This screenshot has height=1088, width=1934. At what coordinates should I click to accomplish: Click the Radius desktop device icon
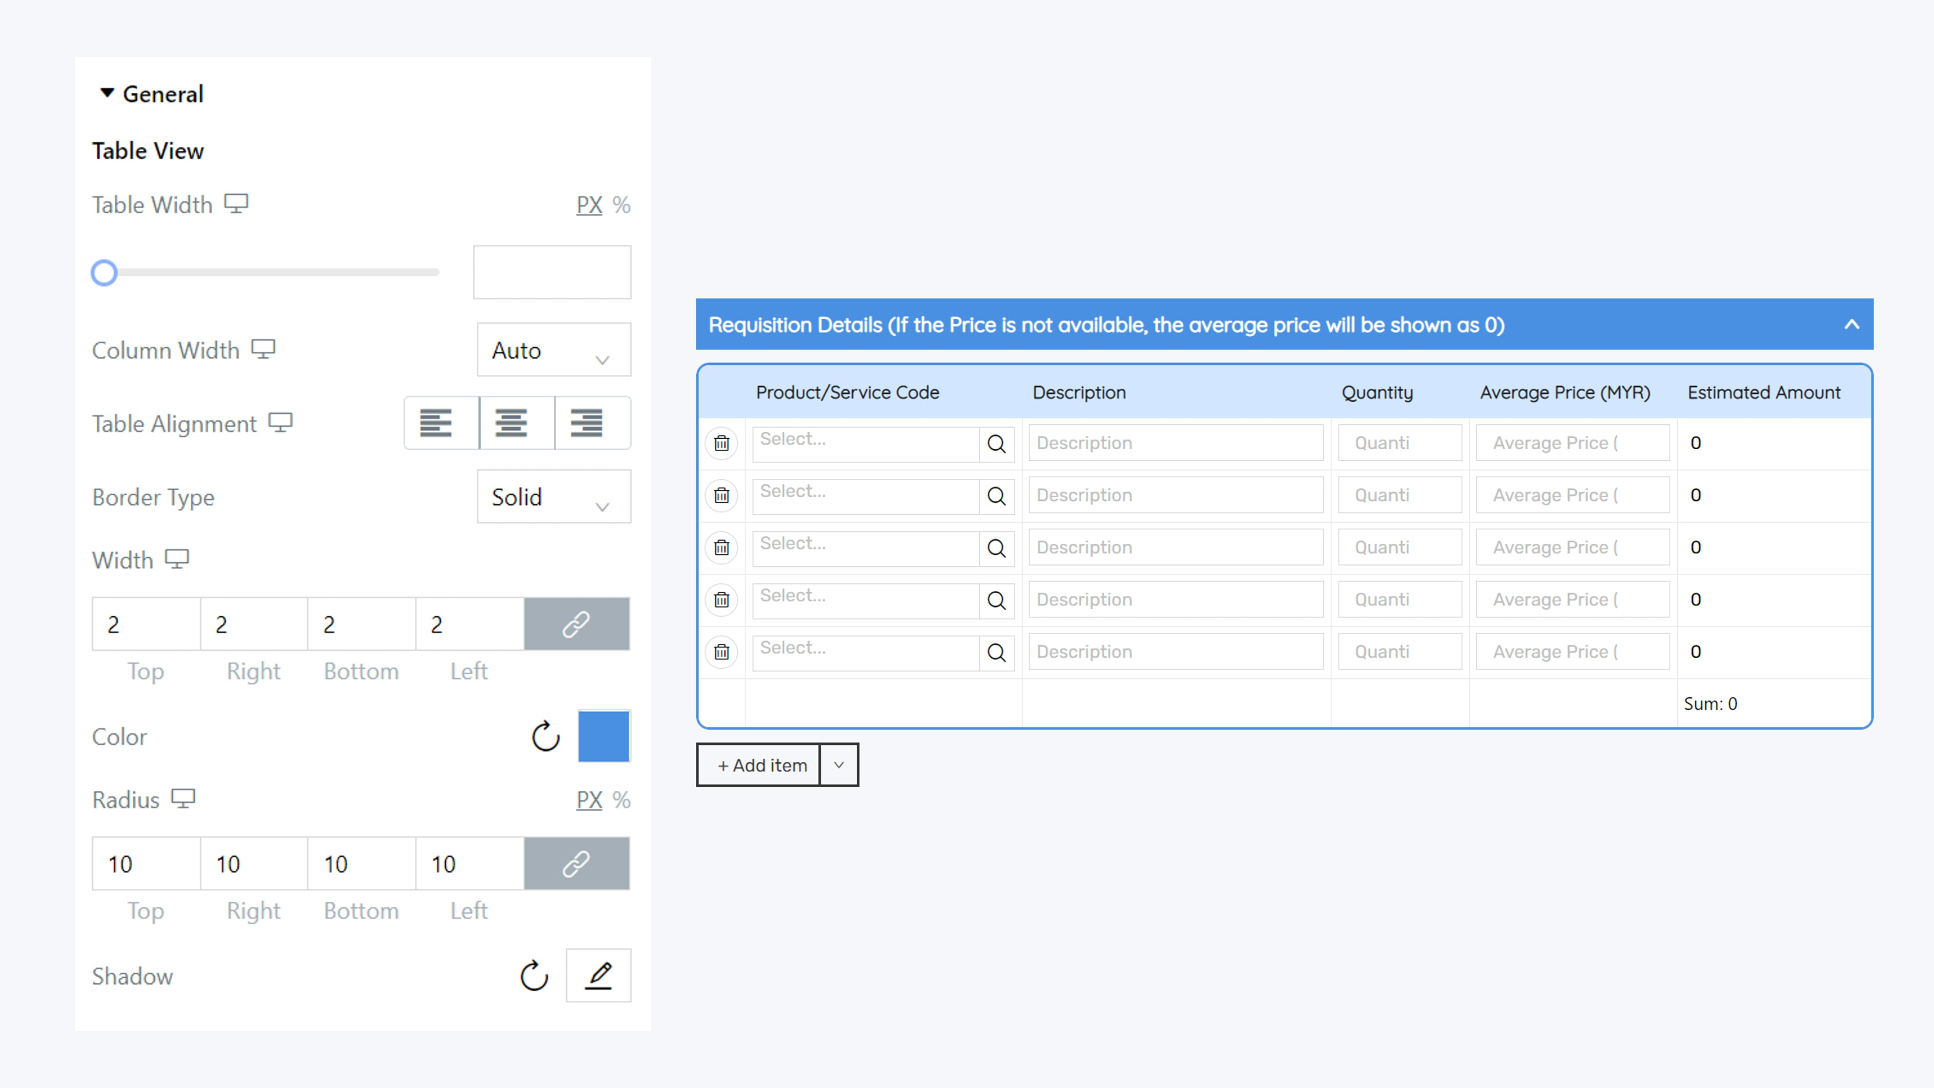(x=183, y=799)
